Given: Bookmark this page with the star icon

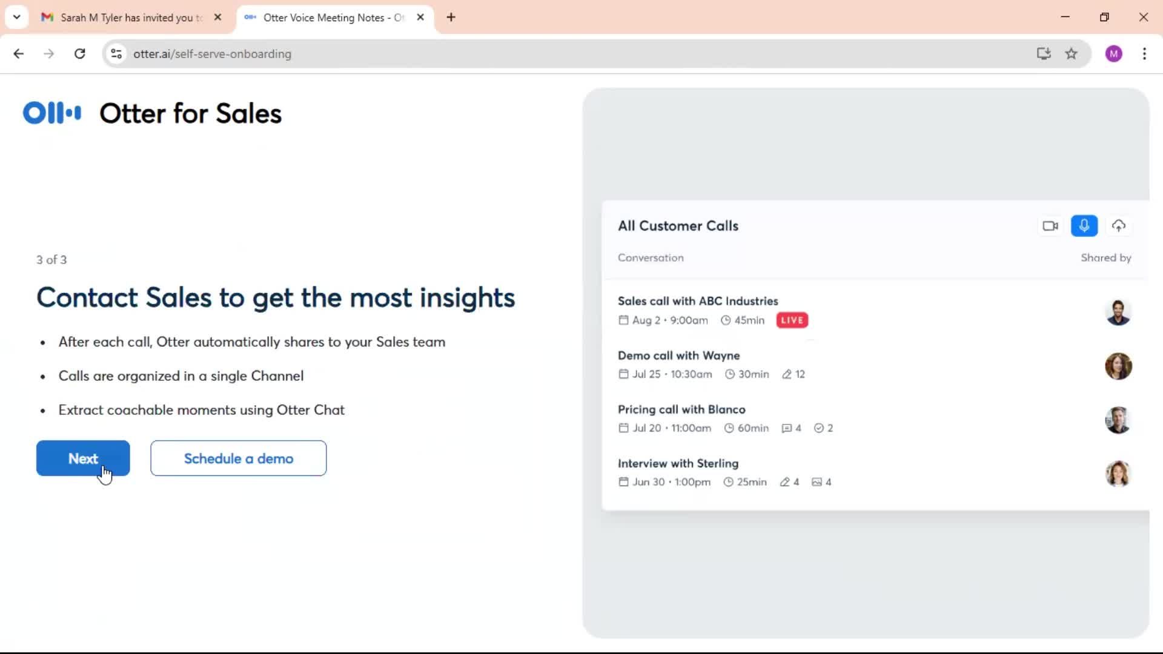Looking at the screenshot, I should pyautogui.click(x=1072, y=54).
